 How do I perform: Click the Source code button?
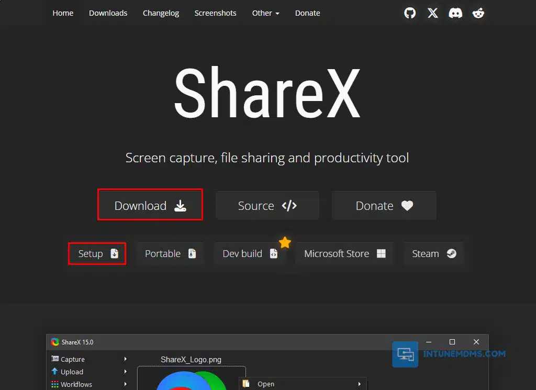pos(267,206)
